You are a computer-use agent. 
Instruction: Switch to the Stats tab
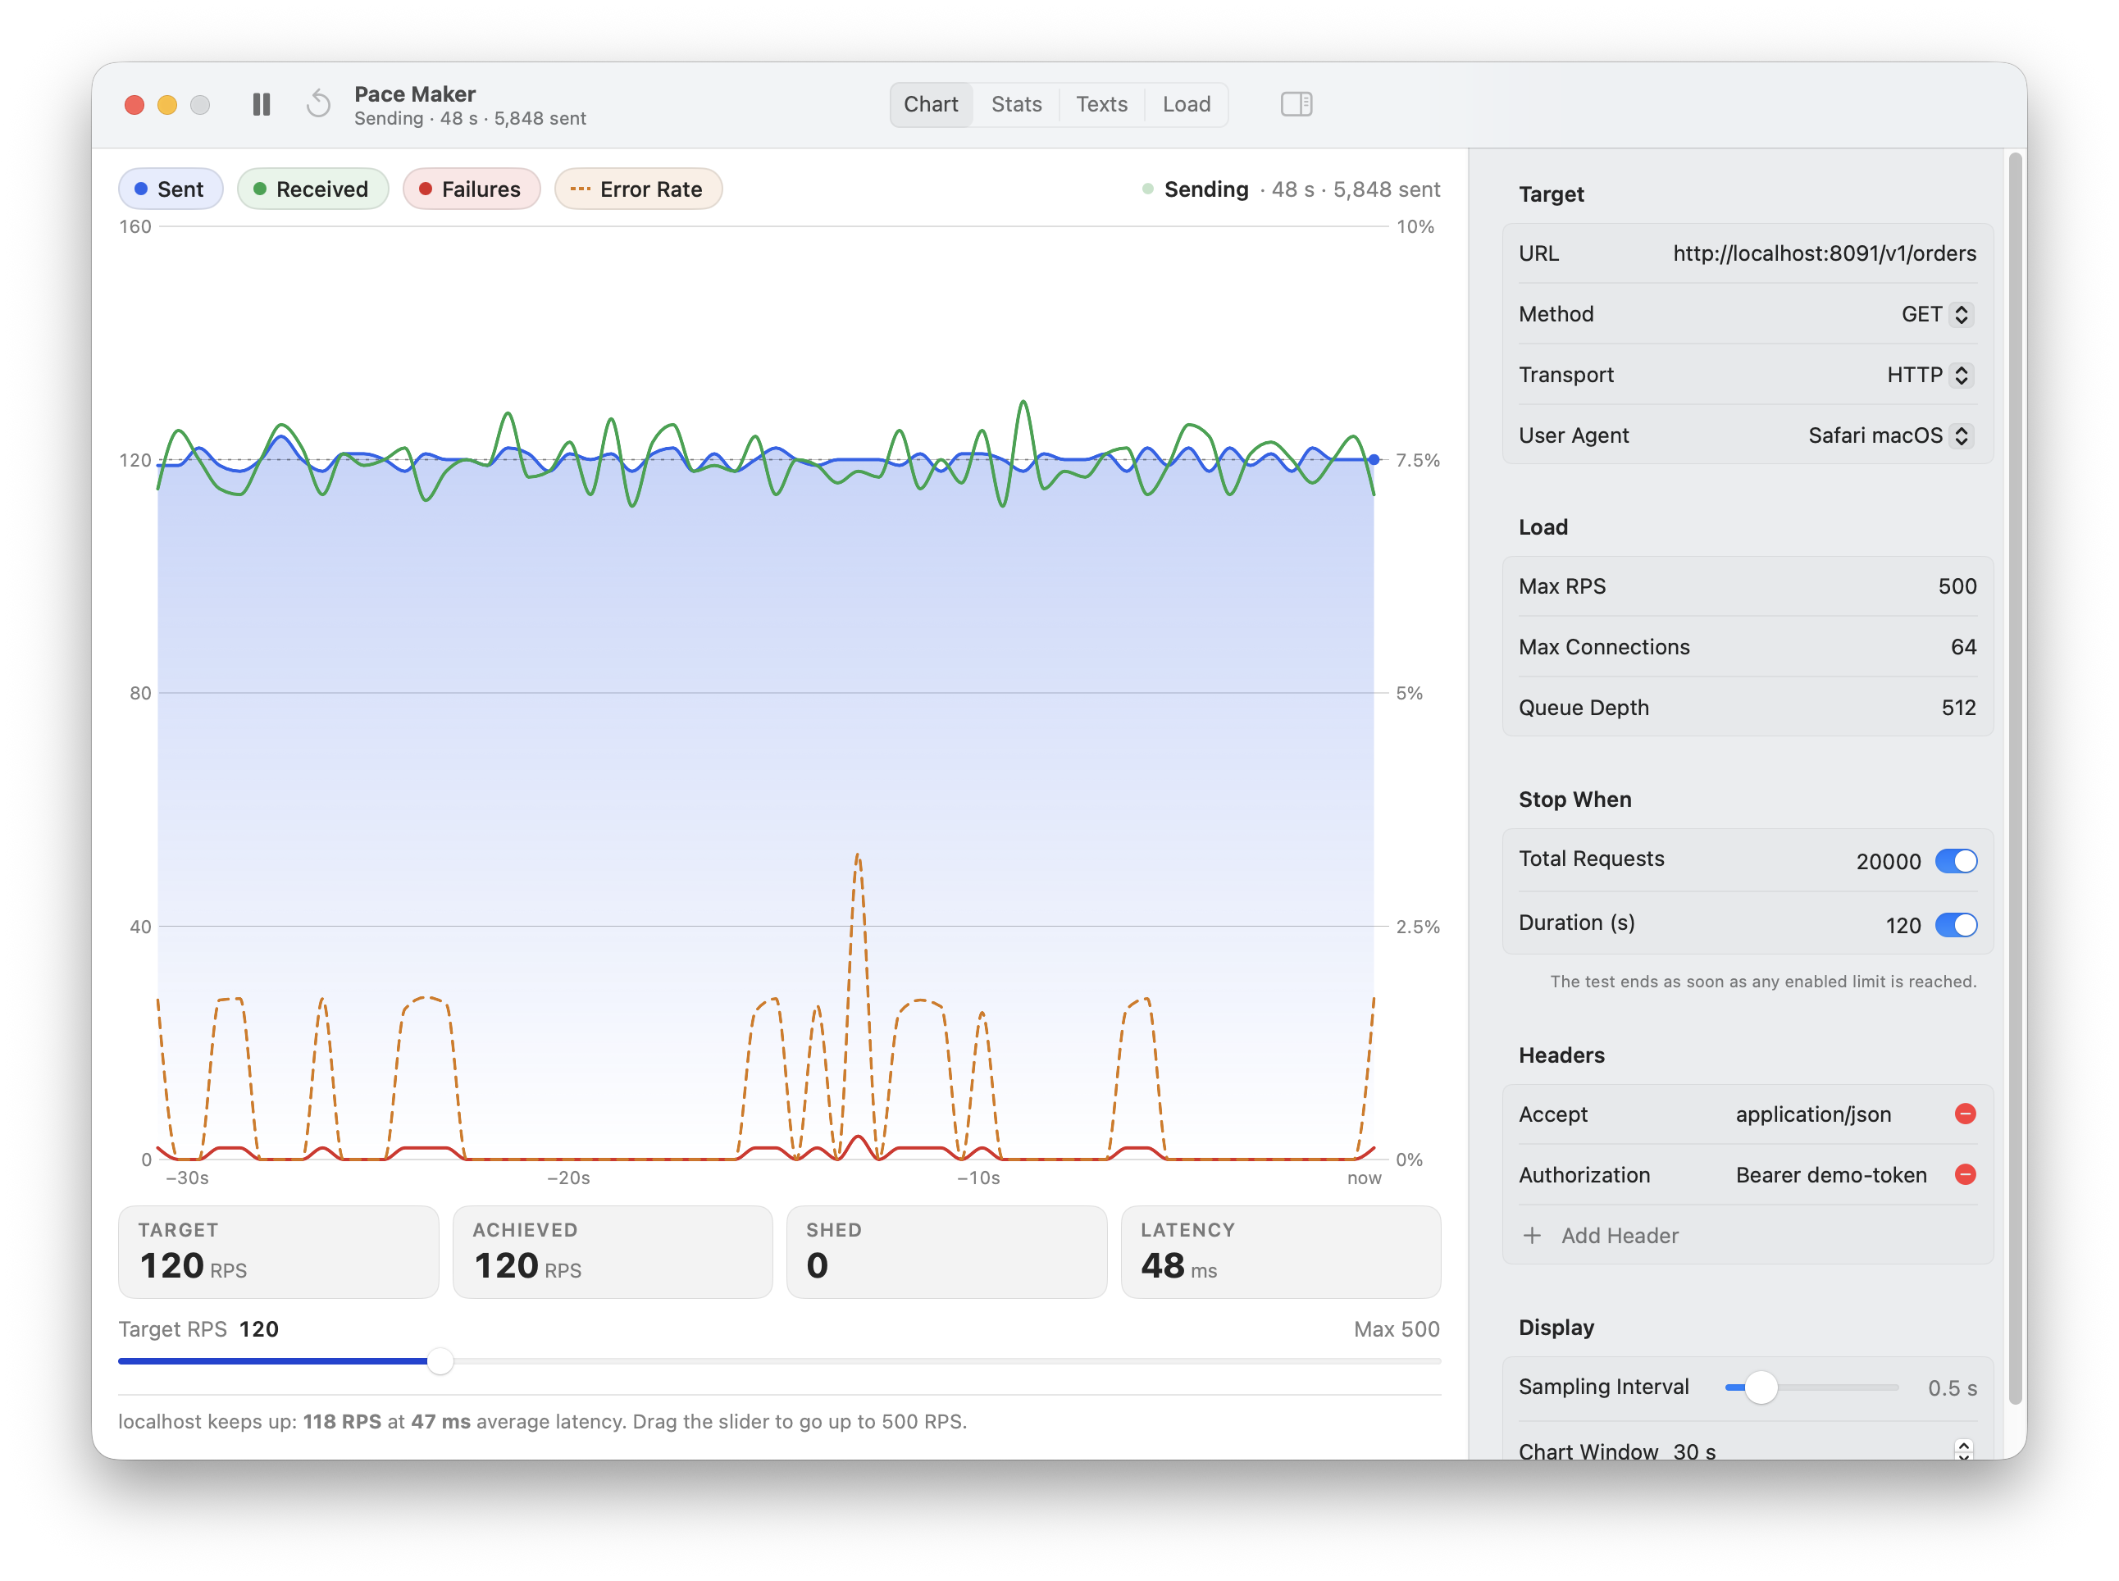[x=1015, y=104]
